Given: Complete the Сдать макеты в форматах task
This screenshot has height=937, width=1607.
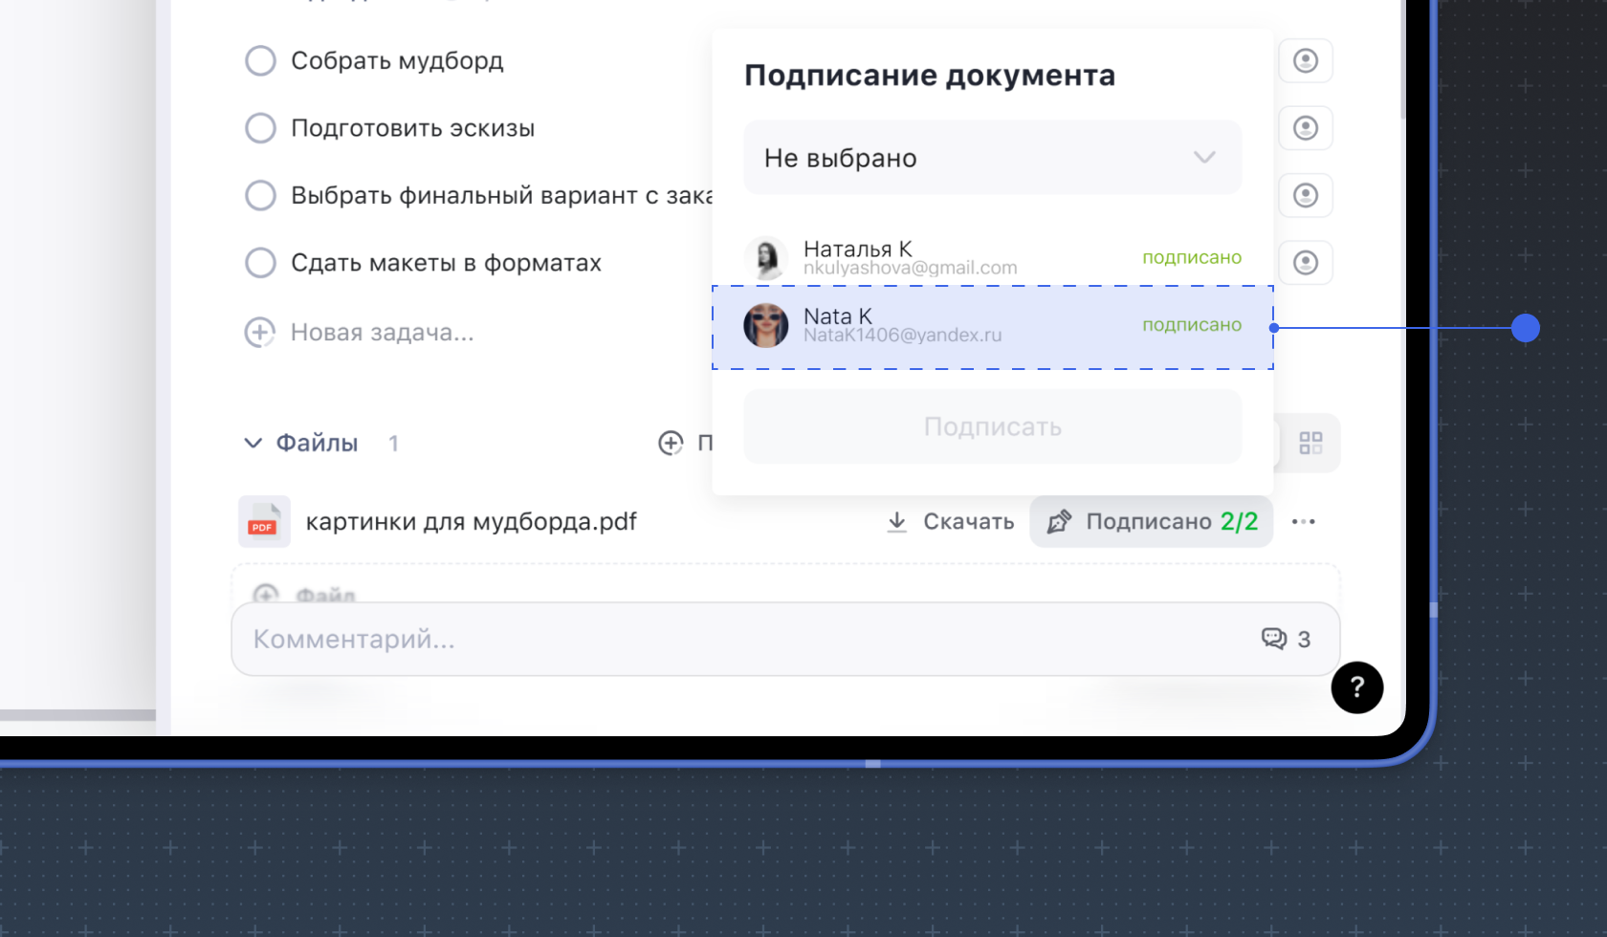Looking at the screenshot, I should pyautogui.click(x=260, y=262).
